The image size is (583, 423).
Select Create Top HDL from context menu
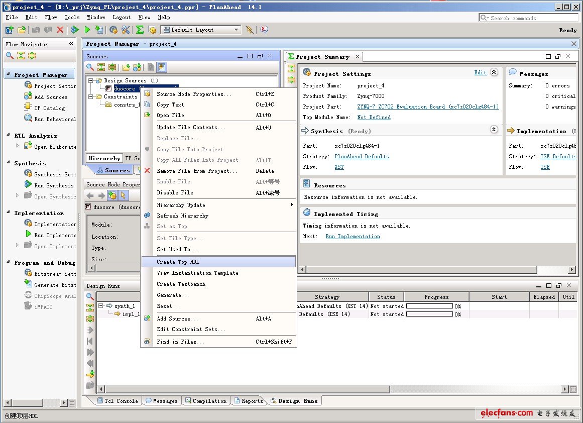tap(178, 262)
